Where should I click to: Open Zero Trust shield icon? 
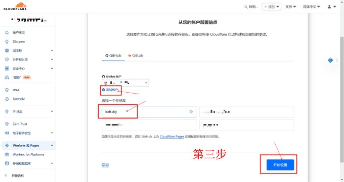7,124
